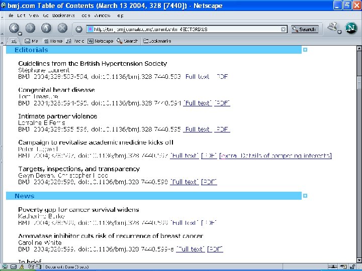Open the Bookmarks menu in the menu bar
Viewport: 362px width, 271px height.
63,16
